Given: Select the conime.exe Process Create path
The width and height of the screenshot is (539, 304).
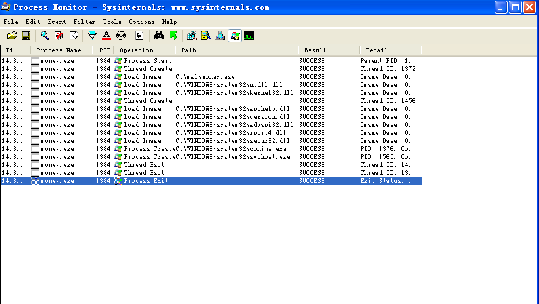Looking at the screenshot, I should pyautogui.click(x=231, y=149).
